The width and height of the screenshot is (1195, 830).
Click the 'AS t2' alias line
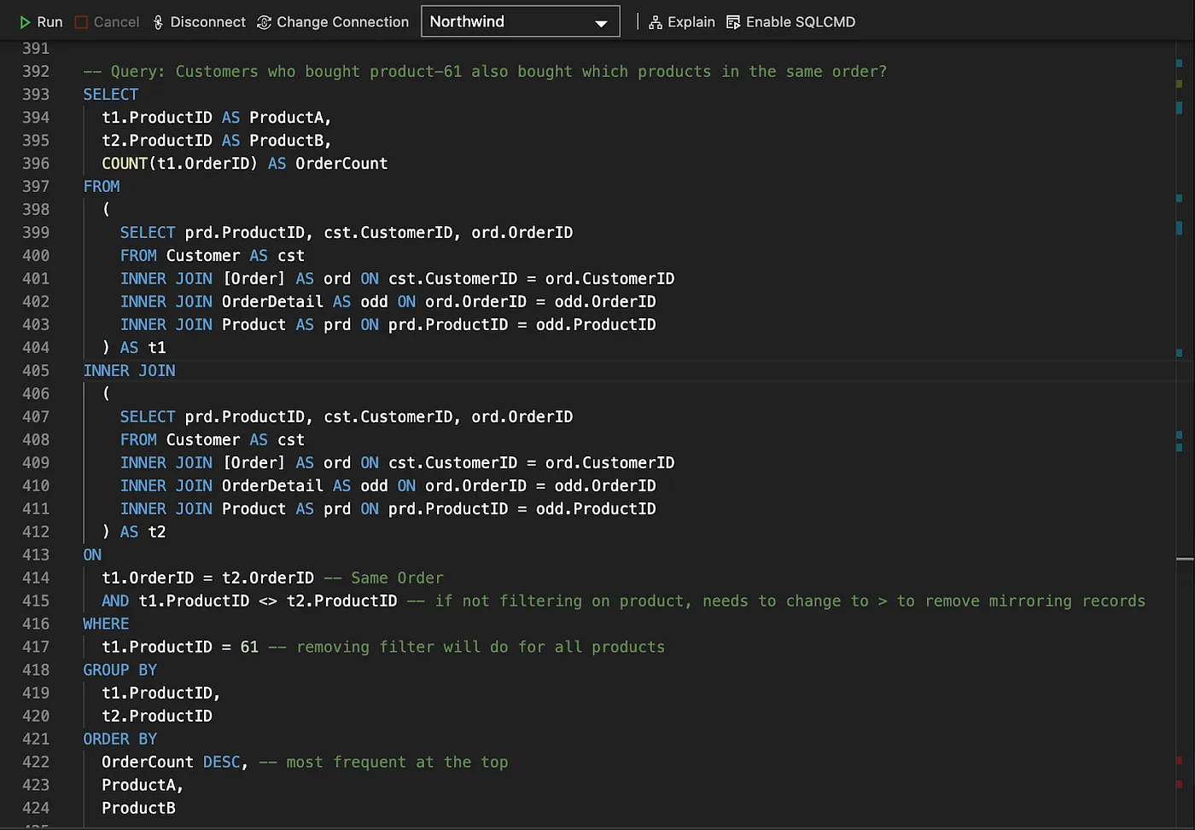[134, 532]
